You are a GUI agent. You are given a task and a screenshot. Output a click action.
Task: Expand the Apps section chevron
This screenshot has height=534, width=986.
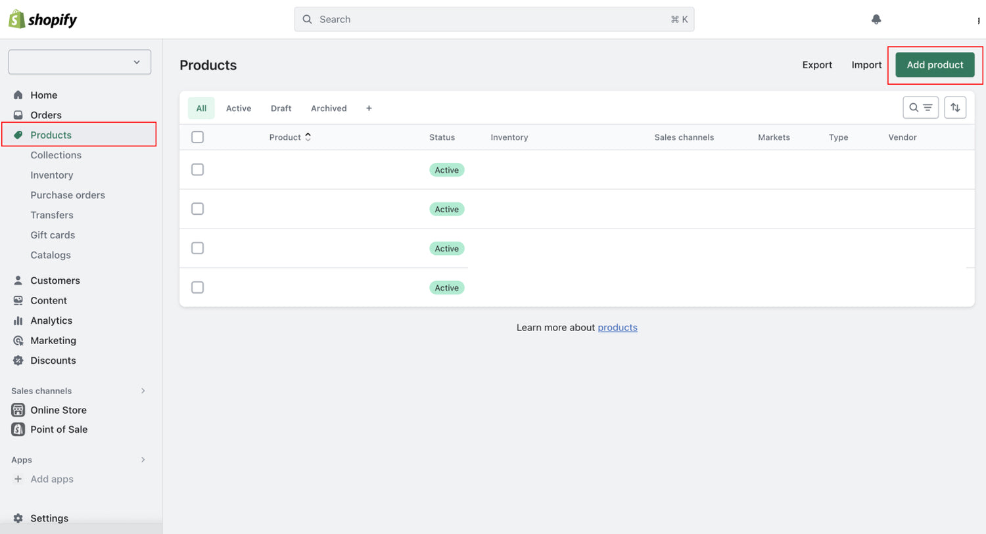pos(143,460)
